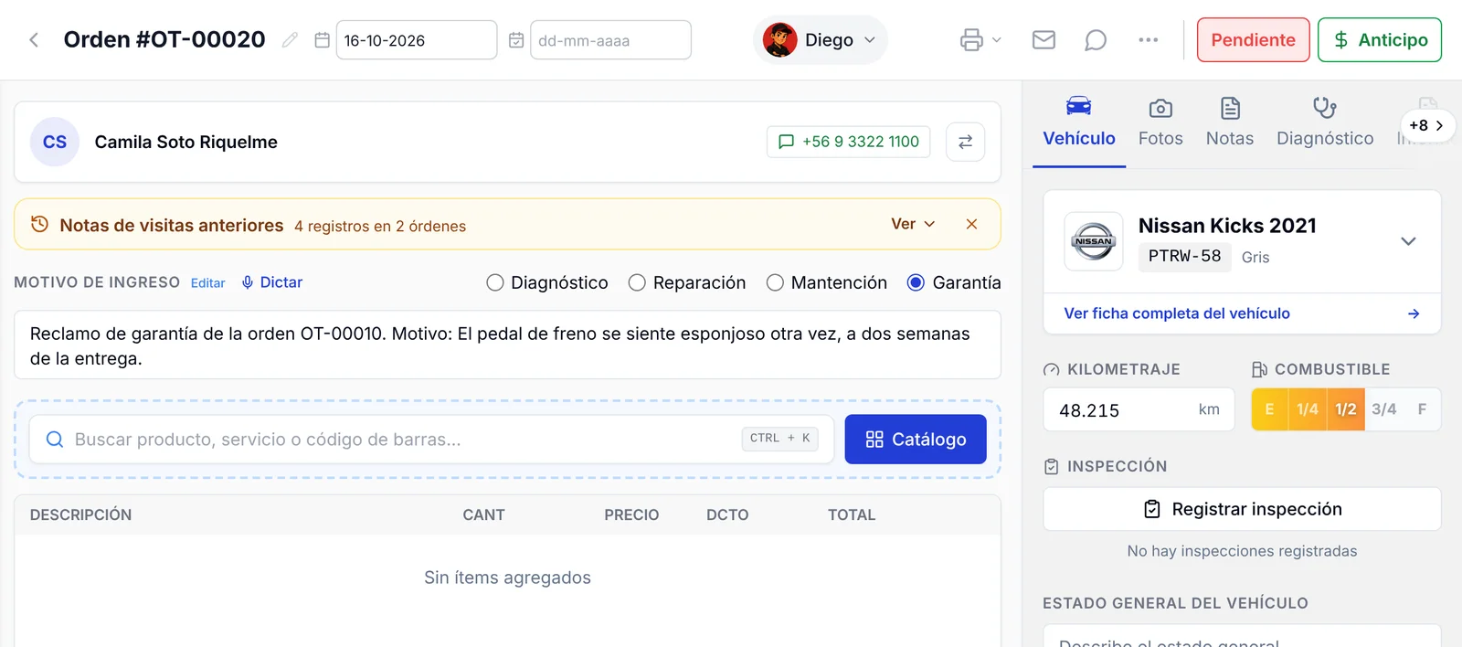
Task: Expand the print options chevron
Action: pos(996,40)
